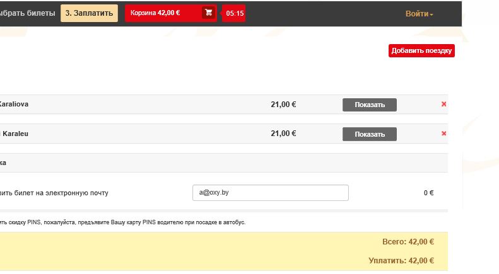The height and width of the screenshot is (274, 499).
Task: Click the 0 € email delivery fee
Action: (428, 193)
